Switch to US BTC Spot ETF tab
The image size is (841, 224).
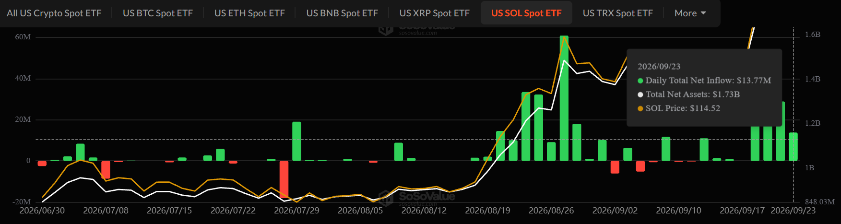pyautogui.click(x=158, y=13)
